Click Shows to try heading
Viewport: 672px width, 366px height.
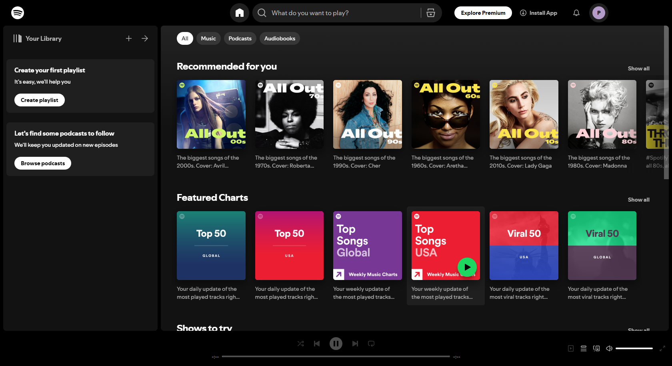(x=204, y=328)
